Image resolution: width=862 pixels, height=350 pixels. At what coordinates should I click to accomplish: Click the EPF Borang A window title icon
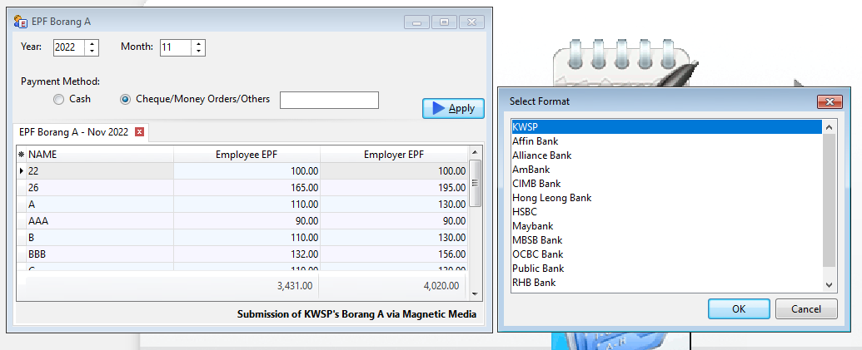21,22
